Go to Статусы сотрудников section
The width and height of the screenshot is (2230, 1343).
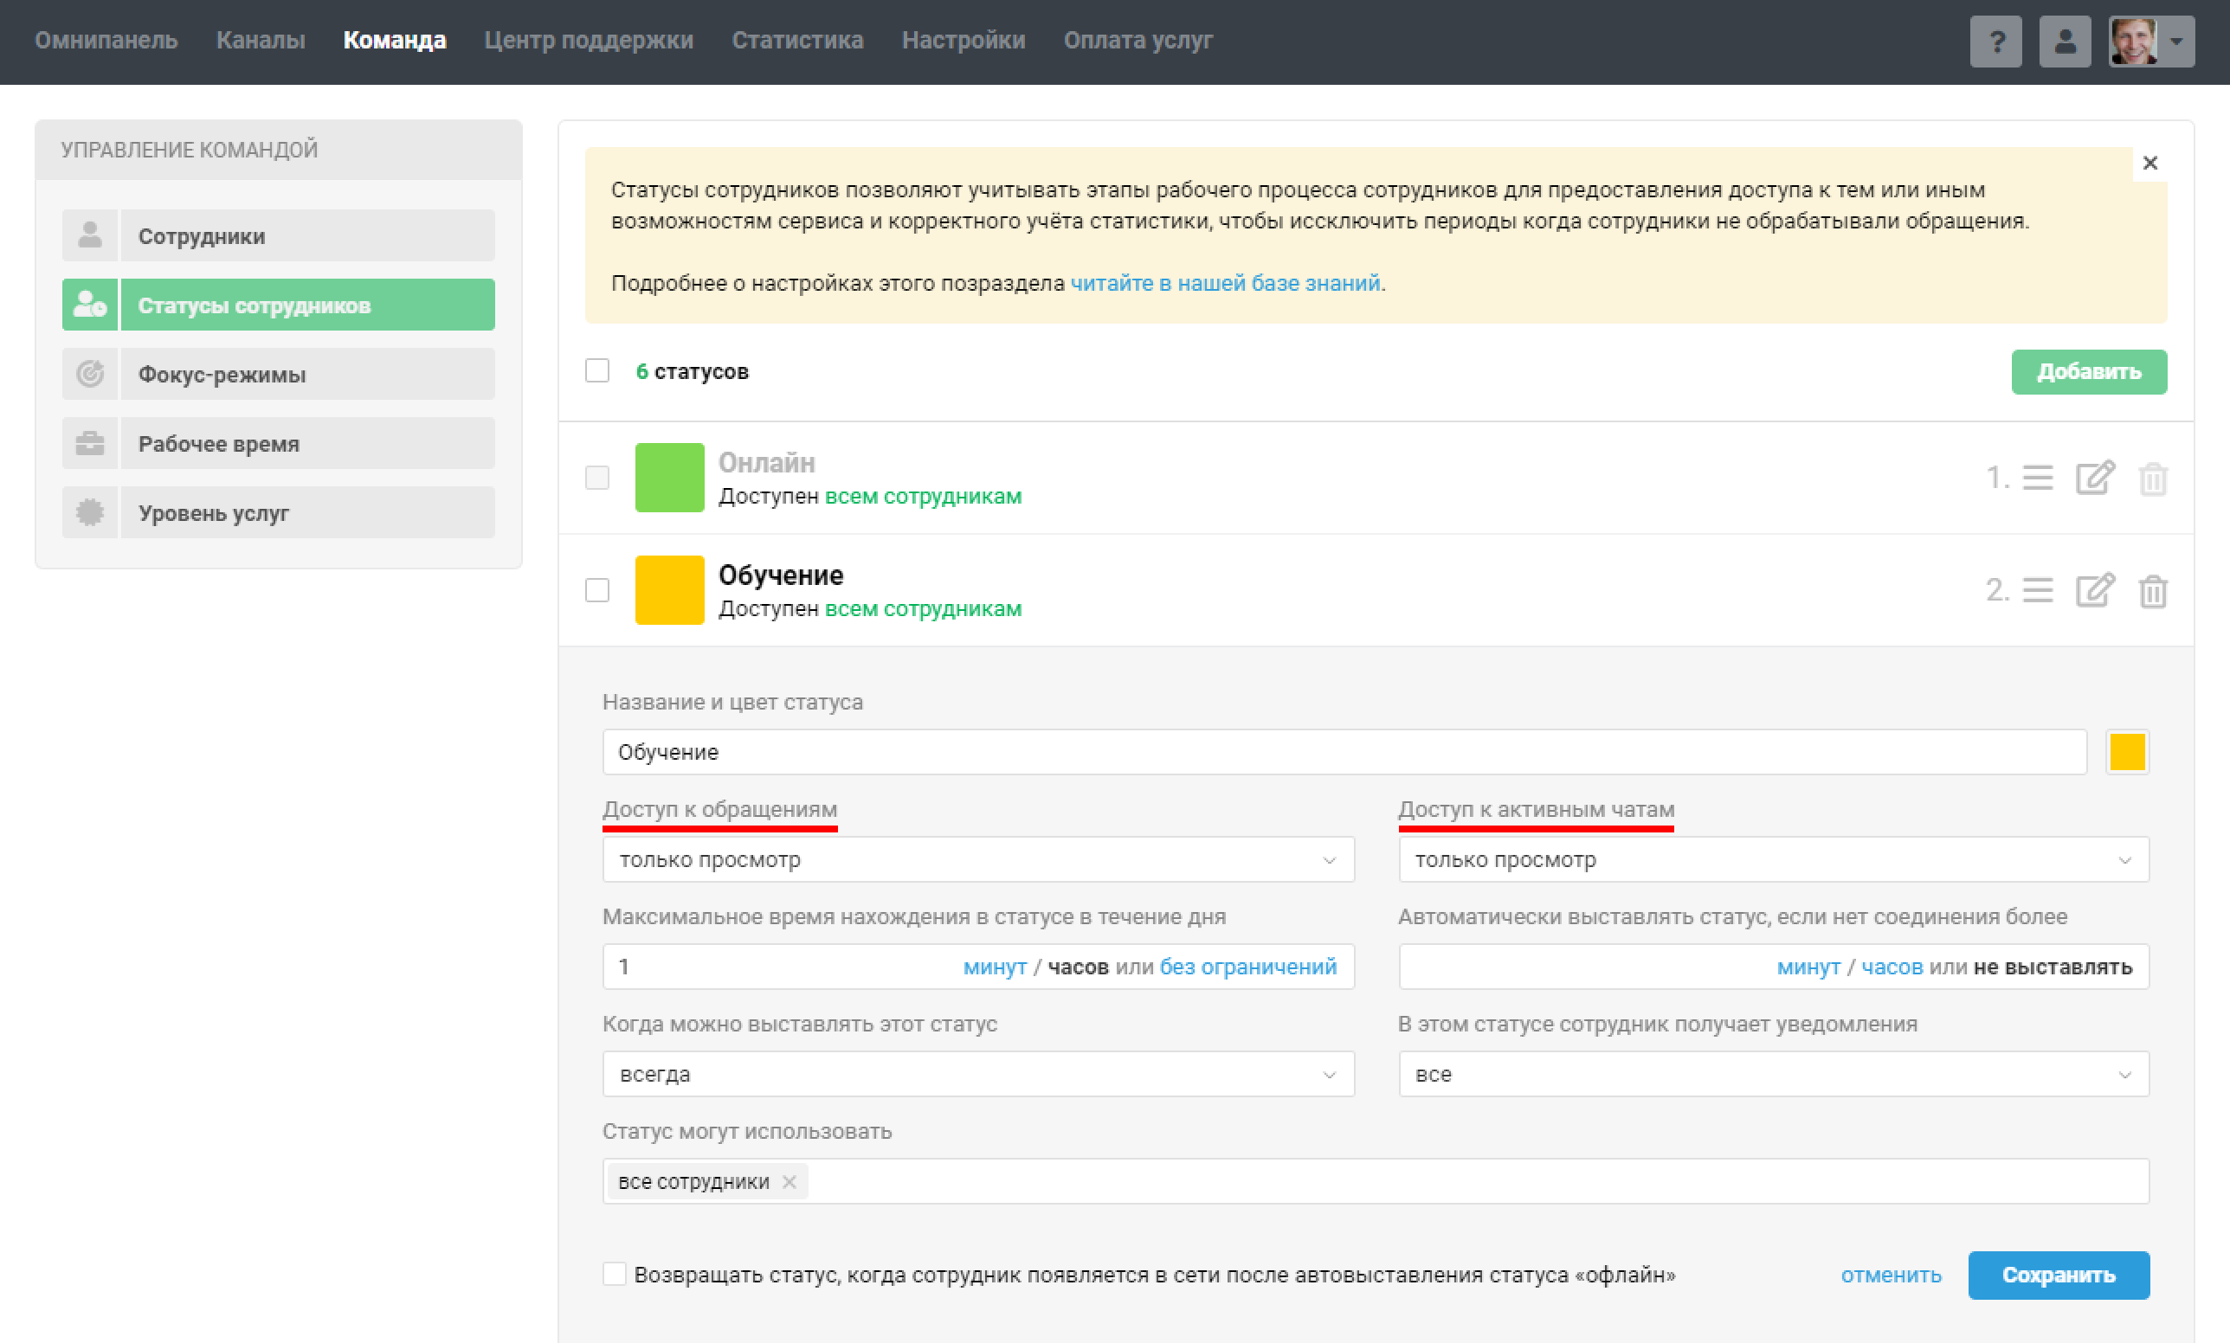coord(307,305)
